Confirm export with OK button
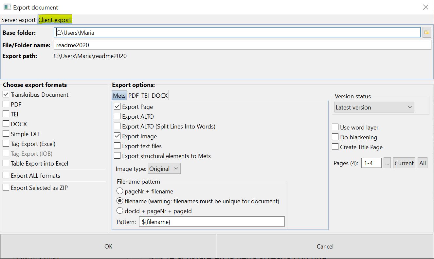This screenshot has width=434, height=259. (x=108, y=246)
